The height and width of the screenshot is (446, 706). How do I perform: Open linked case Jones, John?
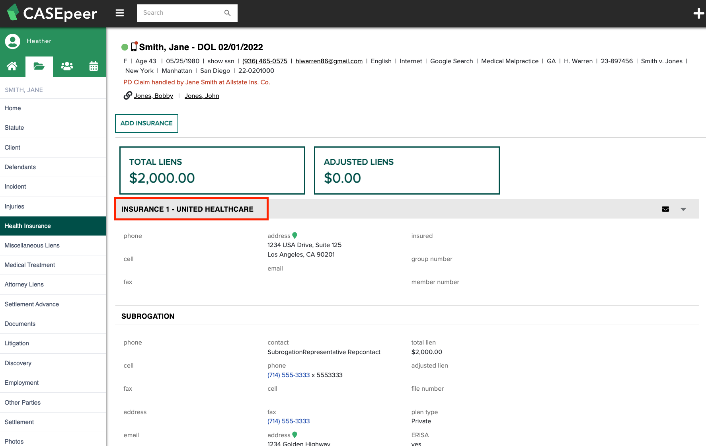(202, 96)
